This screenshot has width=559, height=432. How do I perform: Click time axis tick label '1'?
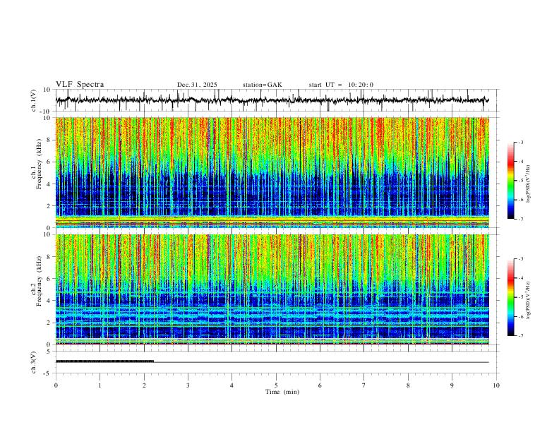[100, 385]
